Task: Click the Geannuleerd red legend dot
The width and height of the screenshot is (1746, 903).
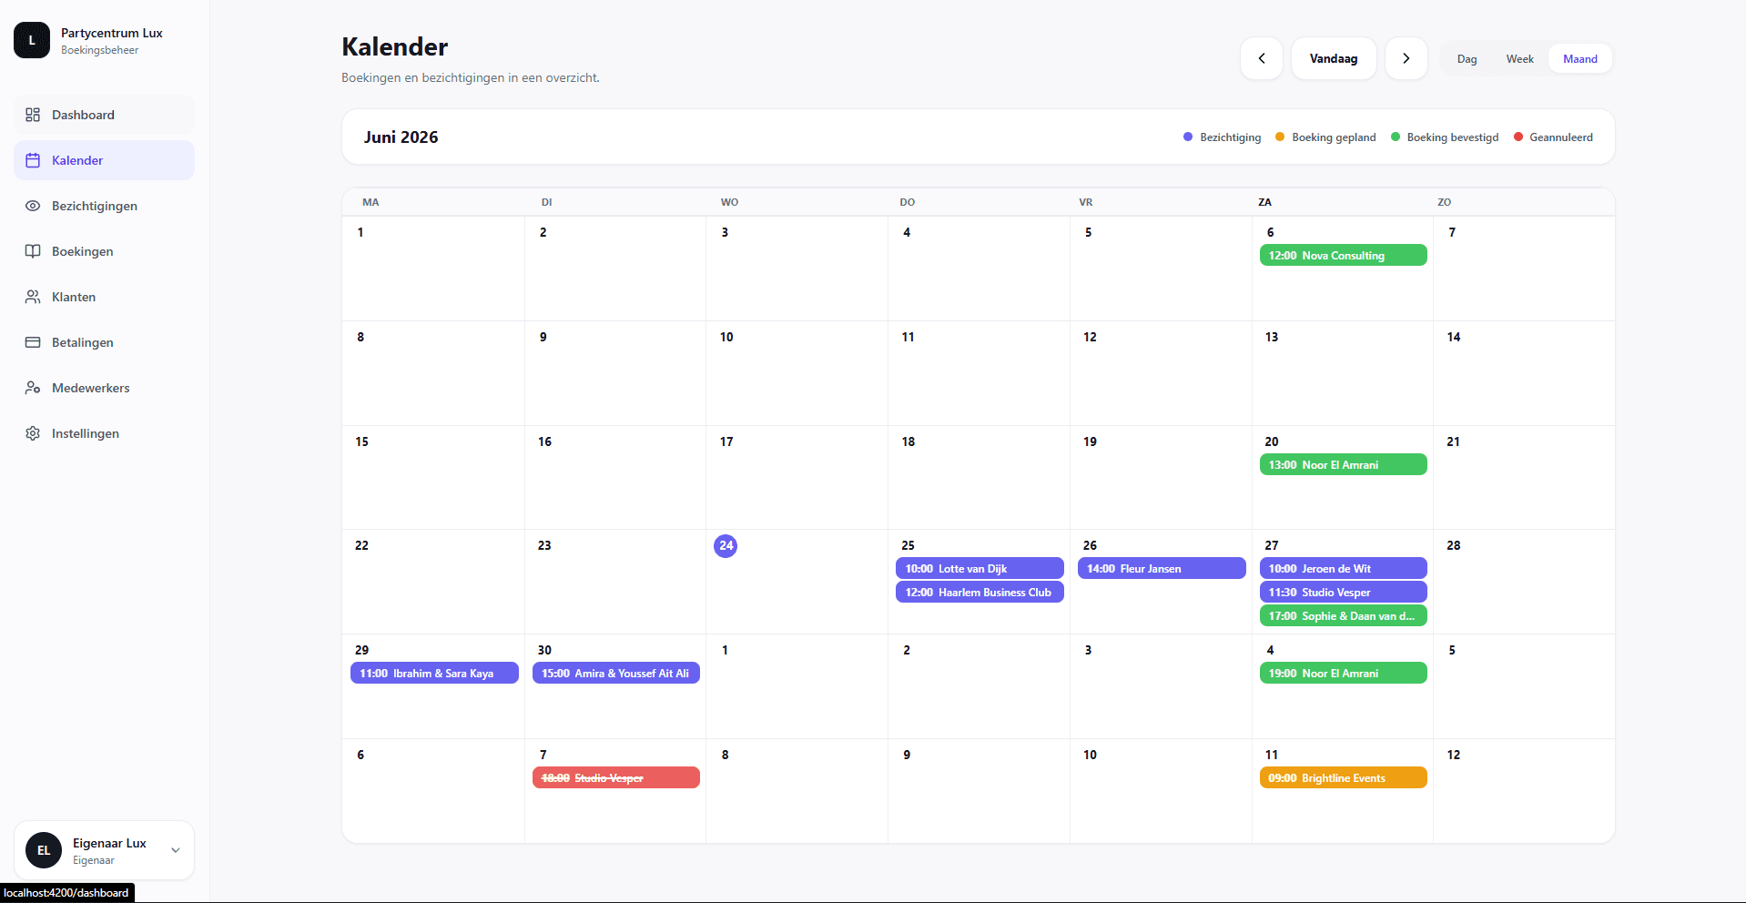Action: pyautogui.click(x=1518, y=137)
